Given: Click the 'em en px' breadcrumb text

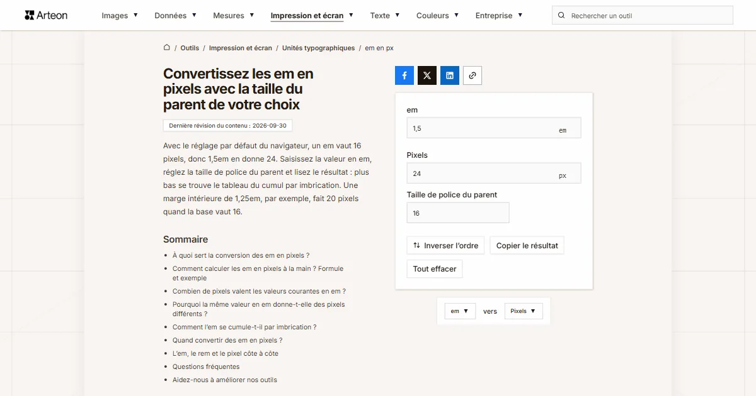Looking at the screenshot, I should point(379,48).
